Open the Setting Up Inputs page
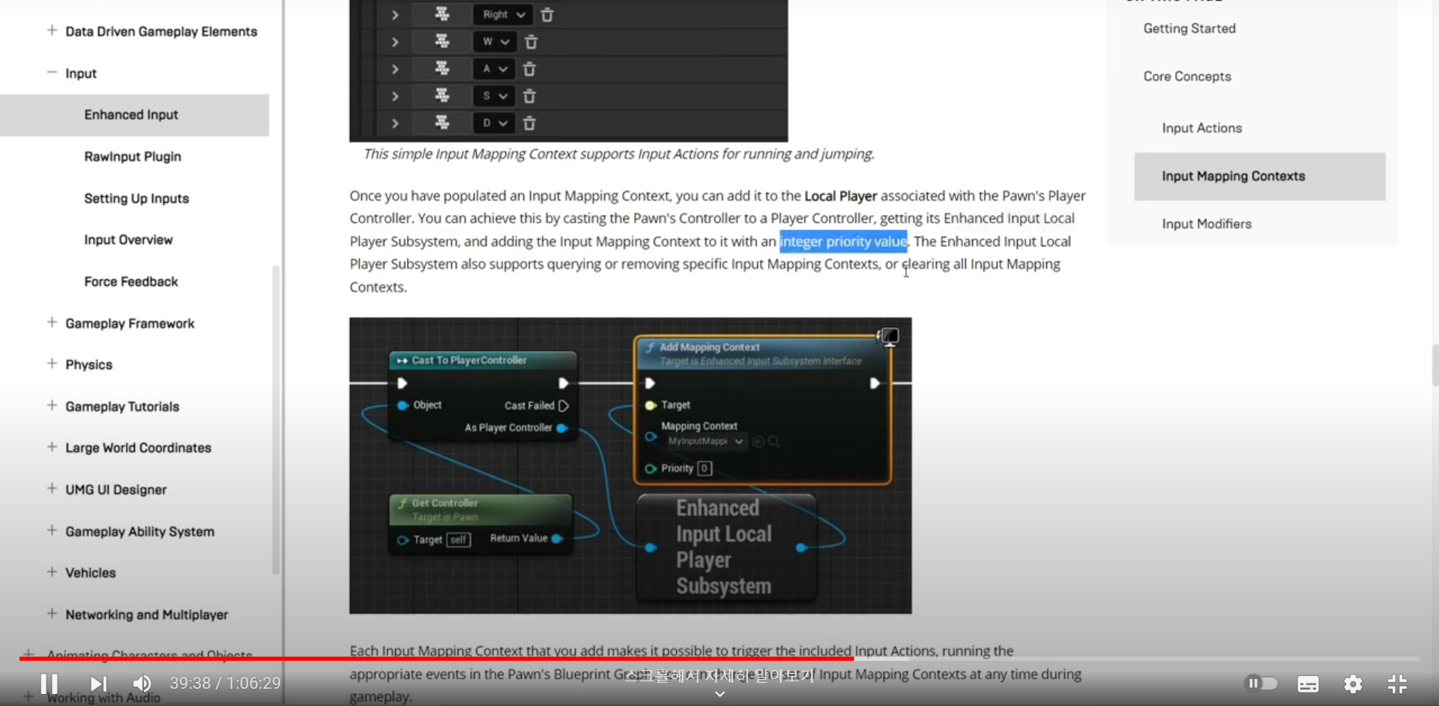This screenshot has width=1439, height=706. pyautogui.click(x=136, y=198)
